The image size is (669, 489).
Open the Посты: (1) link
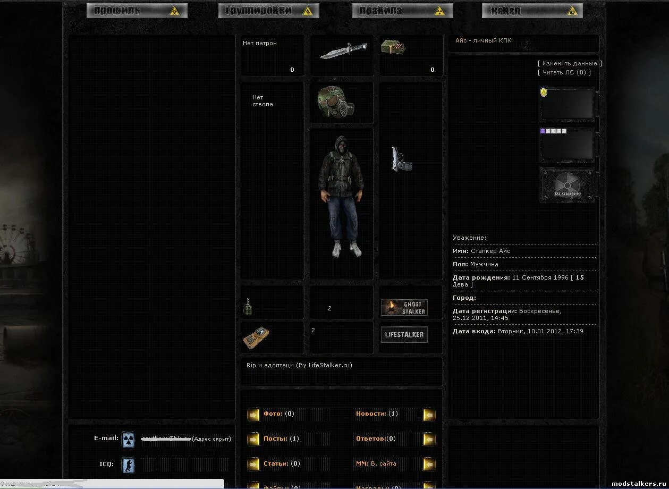click(x=281, y=439)
